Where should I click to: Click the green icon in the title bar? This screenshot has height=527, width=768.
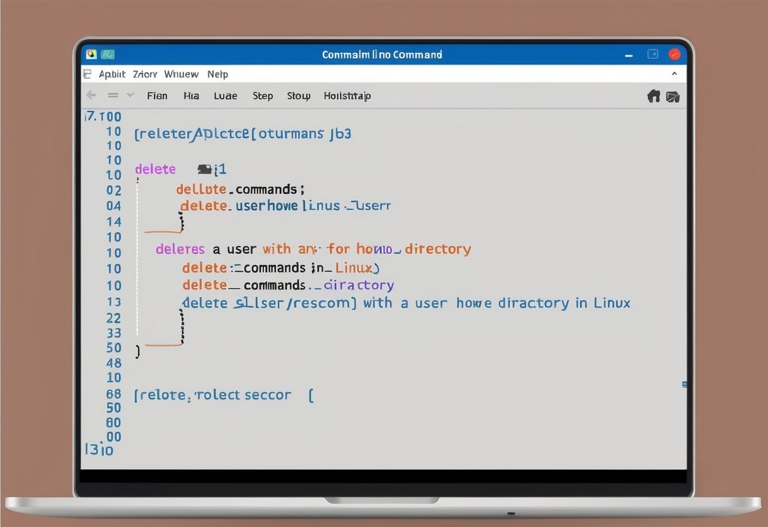[x=108, y=54]
